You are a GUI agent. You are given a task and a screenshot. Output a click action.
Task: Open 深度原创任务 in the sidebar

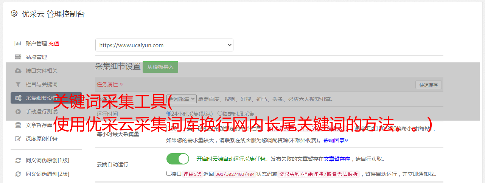(x=42, y=139)
